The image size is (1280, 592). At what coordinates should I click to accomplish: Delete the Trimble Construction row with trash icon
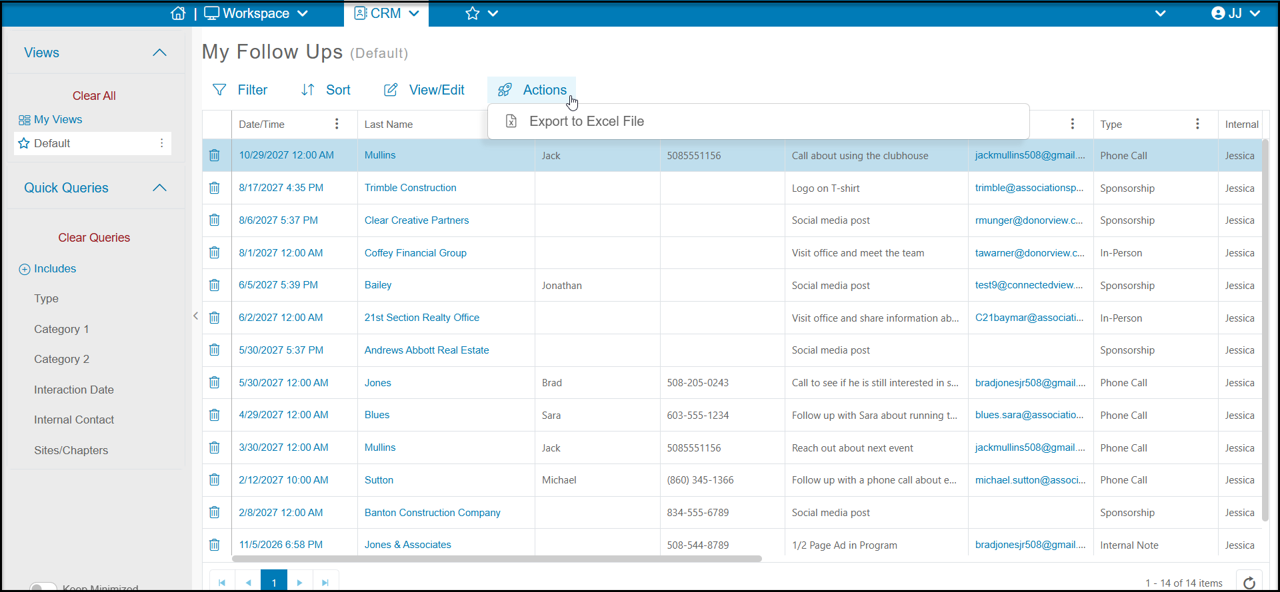pyautogui.click(x=214, y=188)
